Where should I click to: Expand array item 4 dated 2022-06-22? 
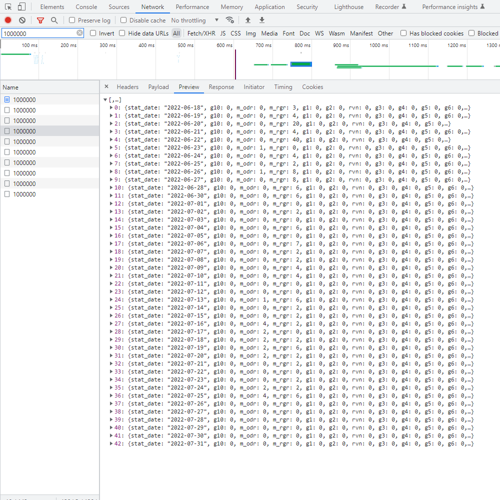coord(111,139)
